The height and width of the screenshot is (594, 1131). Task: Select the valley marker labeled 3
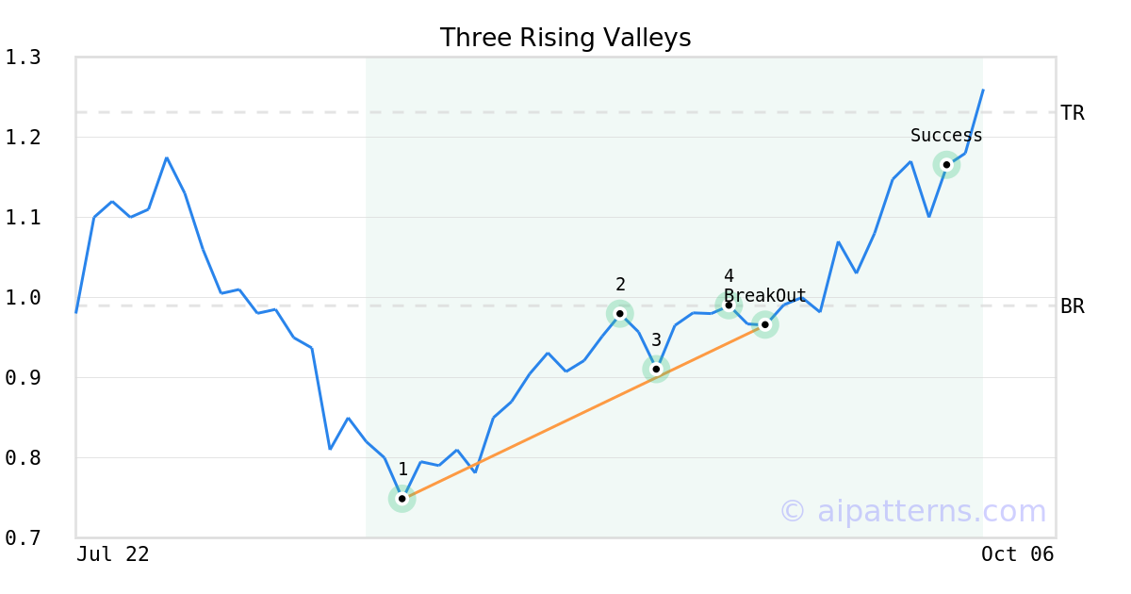tap(656, 369)
